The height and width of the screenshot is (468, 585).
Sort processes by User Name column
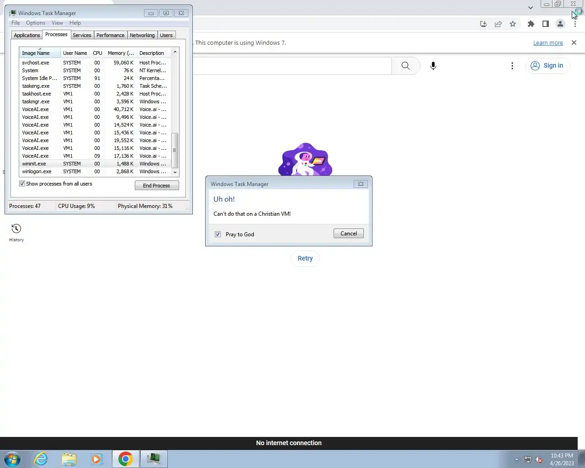pyautogui.click(x=75, y=53)
